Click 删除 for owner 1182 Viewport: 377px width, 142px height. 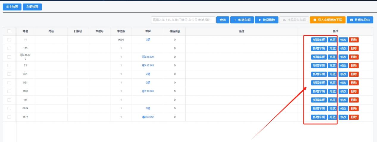click(354, 91)
